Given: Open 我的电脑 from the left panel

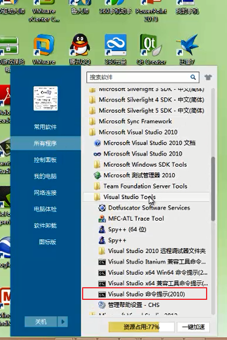Looking at the screenshot, I should [x=45, y=176].
